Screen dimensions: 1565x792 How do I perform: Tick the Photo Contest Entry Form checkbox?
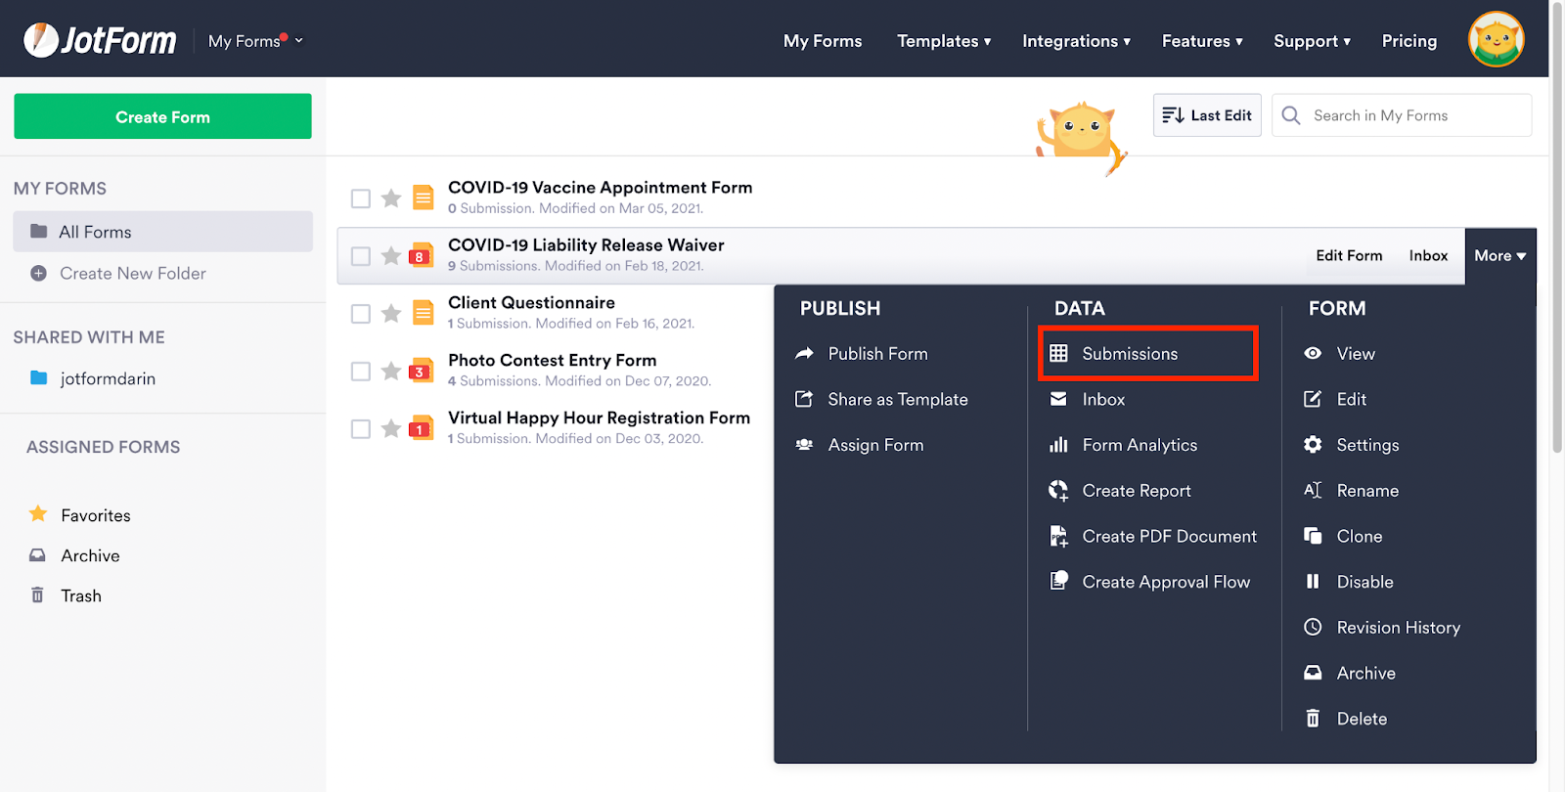click(361, 372)
